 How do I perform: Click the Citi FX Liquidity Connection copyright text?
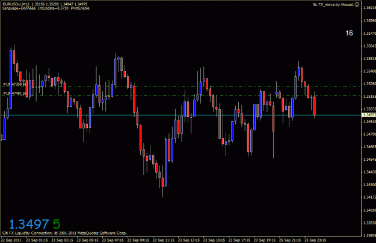coord(64,233)
